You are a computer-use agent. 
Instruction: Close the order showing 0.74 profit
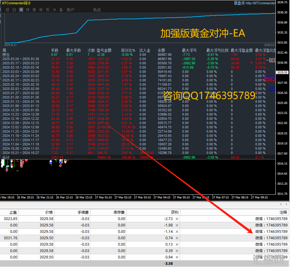177,238
